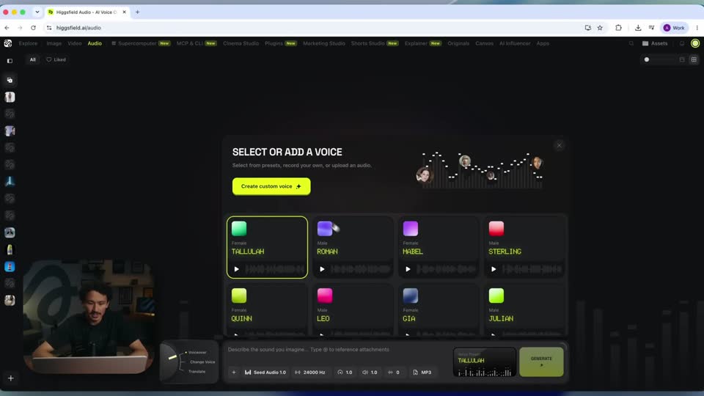Screen dimensions: 704x396
Task: Open the Apps page
Action: (x=543, y=43)
